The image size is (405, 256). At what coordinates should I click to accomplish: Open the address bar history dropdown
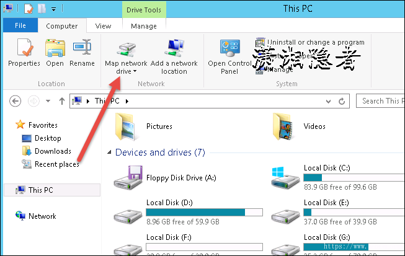(x=328, y=102)
